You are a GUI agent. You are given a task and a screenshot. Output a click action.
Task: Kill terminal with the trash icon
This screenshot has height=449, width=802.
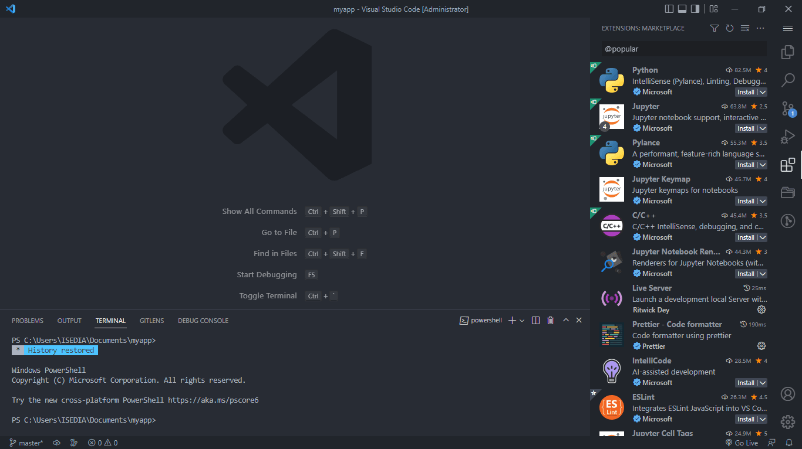pos(550,320)
